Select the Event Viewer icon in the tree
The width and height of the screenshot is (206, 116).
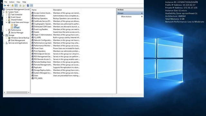click(9, 17)
